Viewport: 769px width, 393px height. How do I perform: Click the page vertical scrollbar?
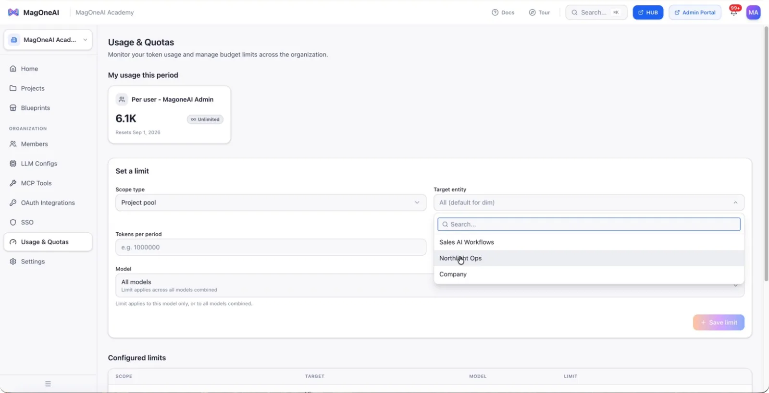(766, 154)
